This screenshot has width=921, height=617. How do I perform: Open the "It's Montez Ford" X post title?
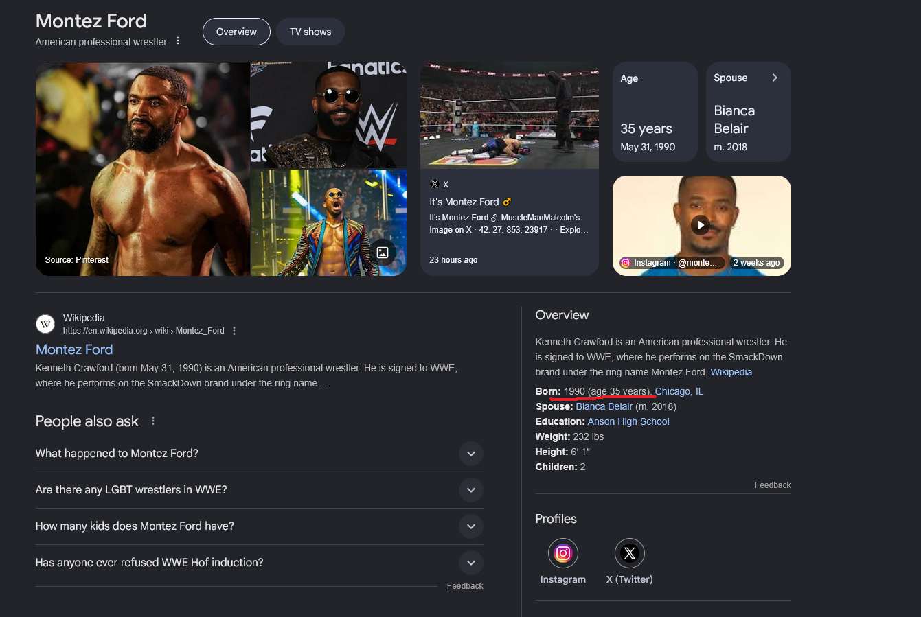point(470,202)
